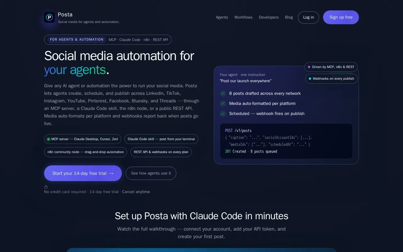
Task: Click 'Set up Posta with Claude Code' heading
Action: 201,216
